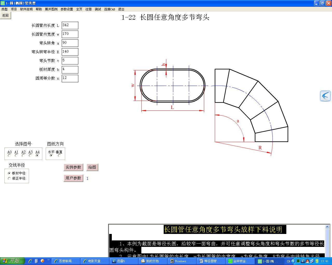Viewport: 332px width, 265px height.
Task: Expand hidden quick launch chevron
Action: [x=48, y=260]
